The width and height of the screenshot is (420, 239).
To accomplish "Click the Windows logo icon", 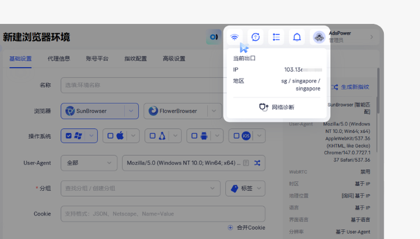I will click(78, 136).
